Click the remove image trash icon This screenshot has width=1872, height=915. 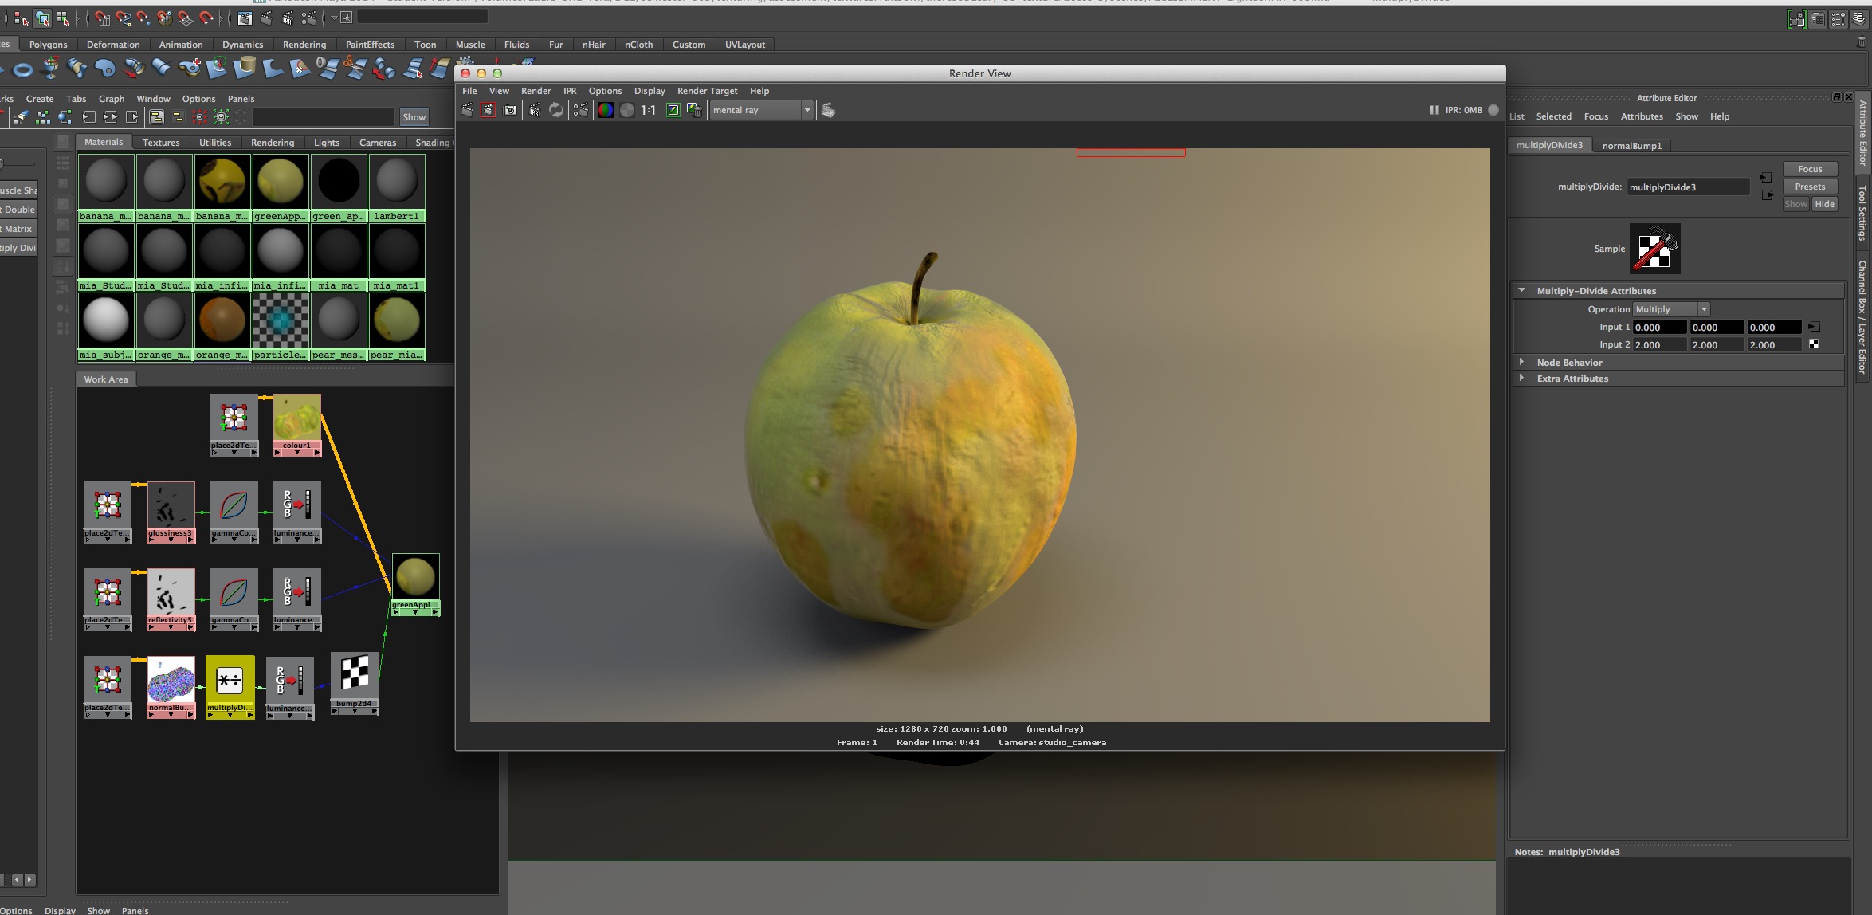click(x=694, y=110)
